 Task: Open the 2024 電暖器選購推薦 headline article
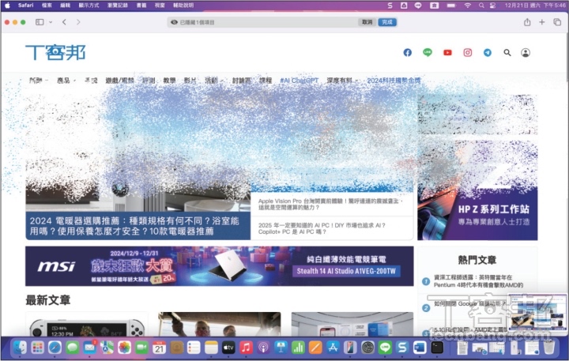(134, 226)
